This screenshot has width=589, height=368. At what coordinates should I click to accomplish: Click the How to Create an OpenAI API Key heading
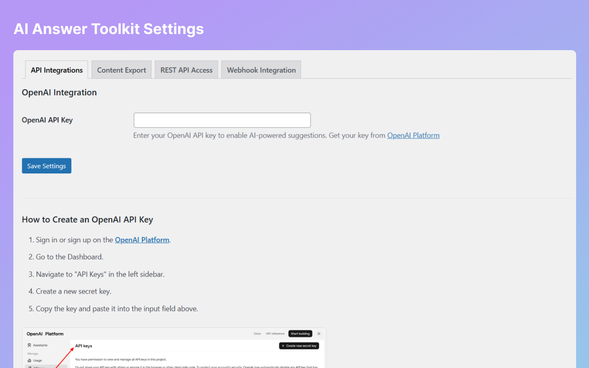coord(87,219)
